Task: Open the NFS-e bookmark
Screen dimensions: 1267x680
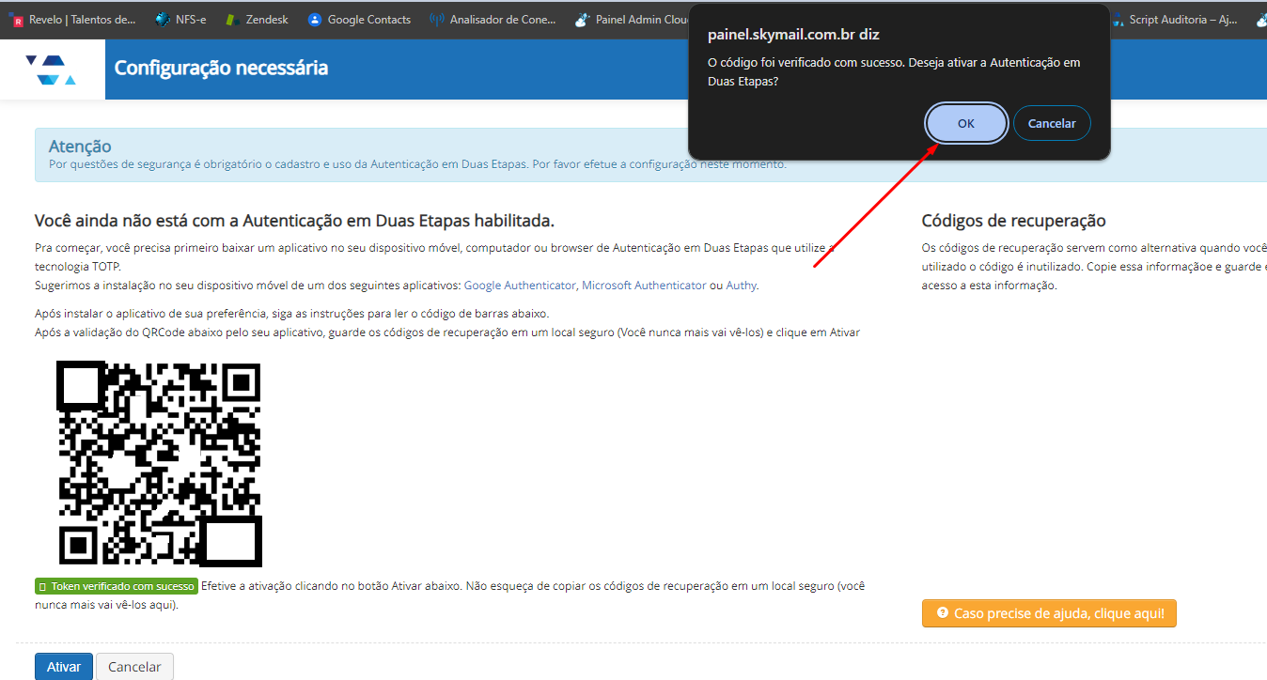Action: click(x=180, y=19)
